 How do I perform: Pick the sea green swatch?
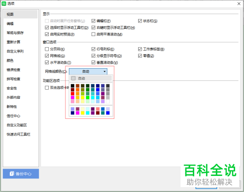(x=88, y=94)
